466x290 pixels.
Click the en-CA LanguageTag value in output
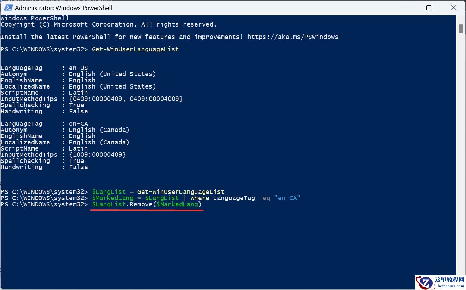[78, 124]
